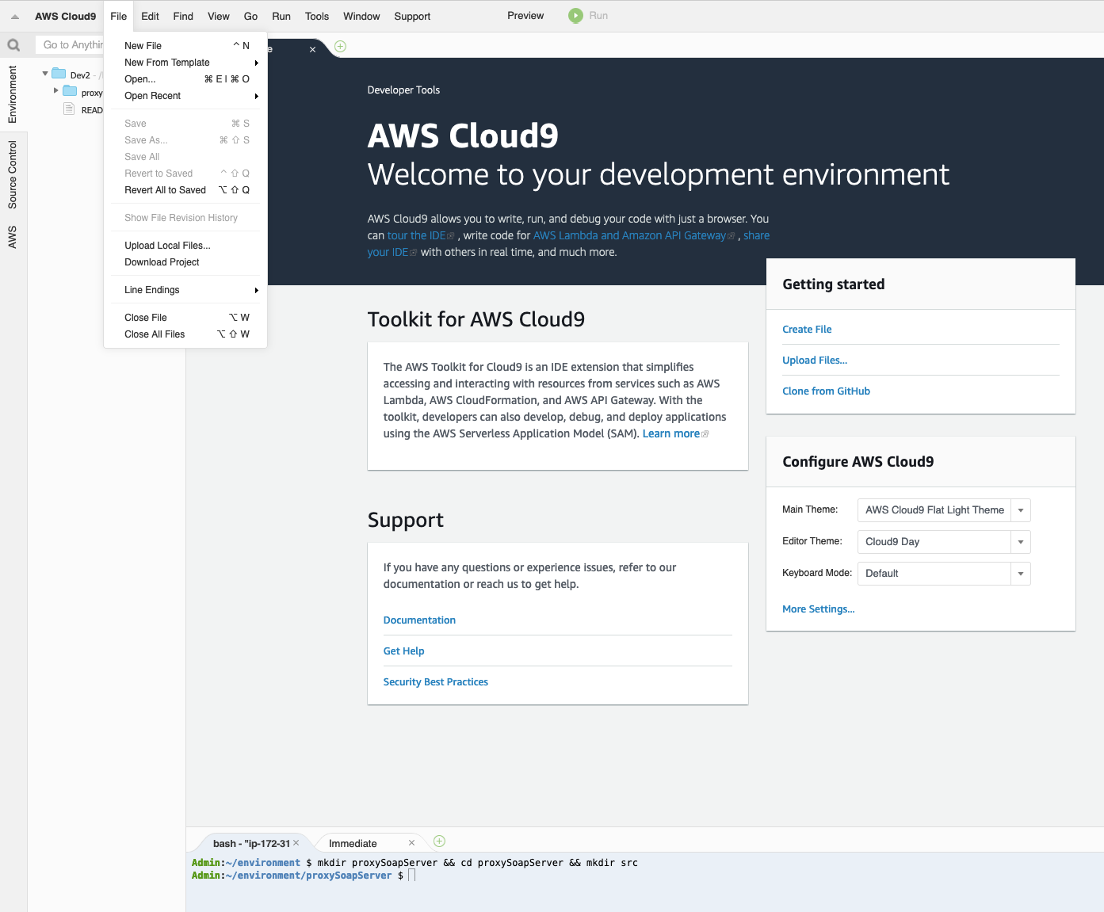
Task: Open the Window menu
Action: point(361,16)
